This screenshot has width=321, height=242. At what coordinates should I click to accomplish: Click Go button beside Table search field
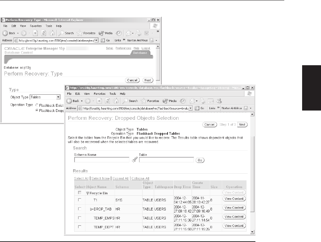coord(200,160)
